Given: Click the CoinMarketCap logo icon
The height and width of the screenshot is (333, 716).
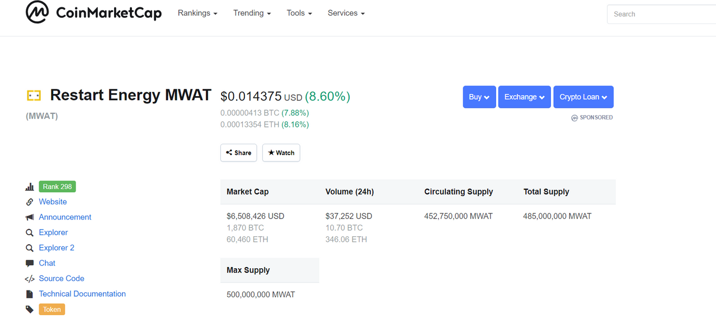Looking at the screenshot, I should pos(37,12).
